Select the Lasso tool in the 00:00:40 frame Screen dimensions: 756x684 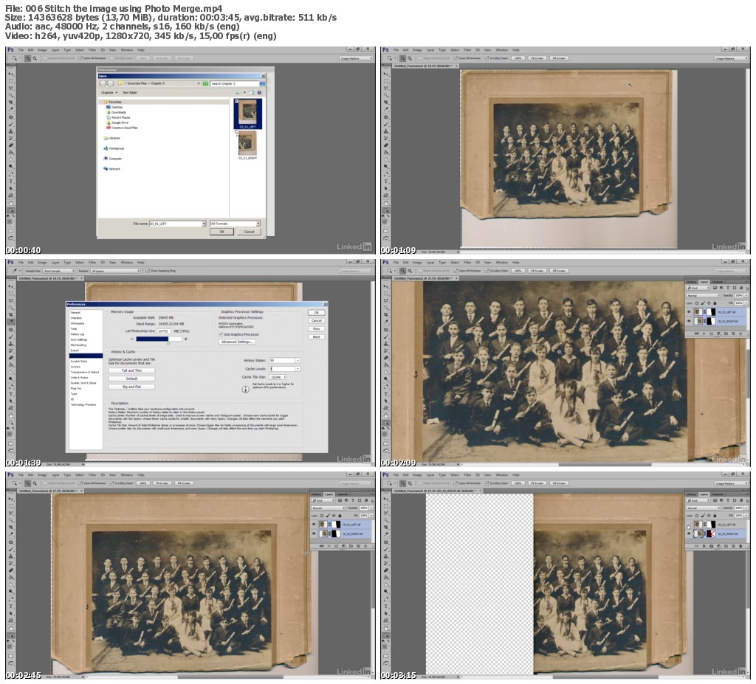point(10,89)
